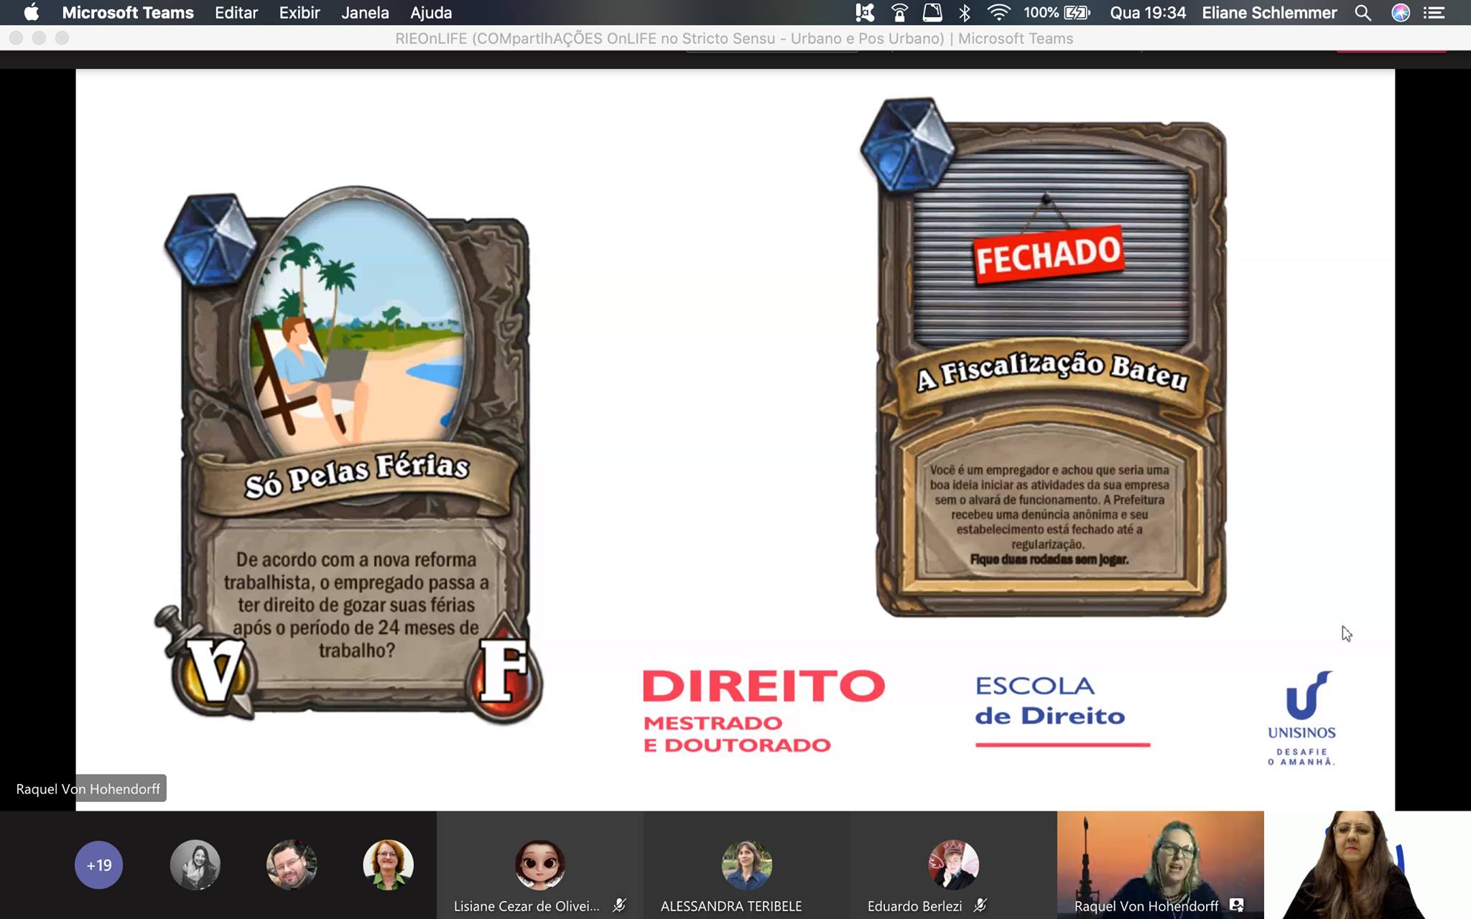
Task: Click the AirPlay display menu bar icon
Action: [932, 12]
